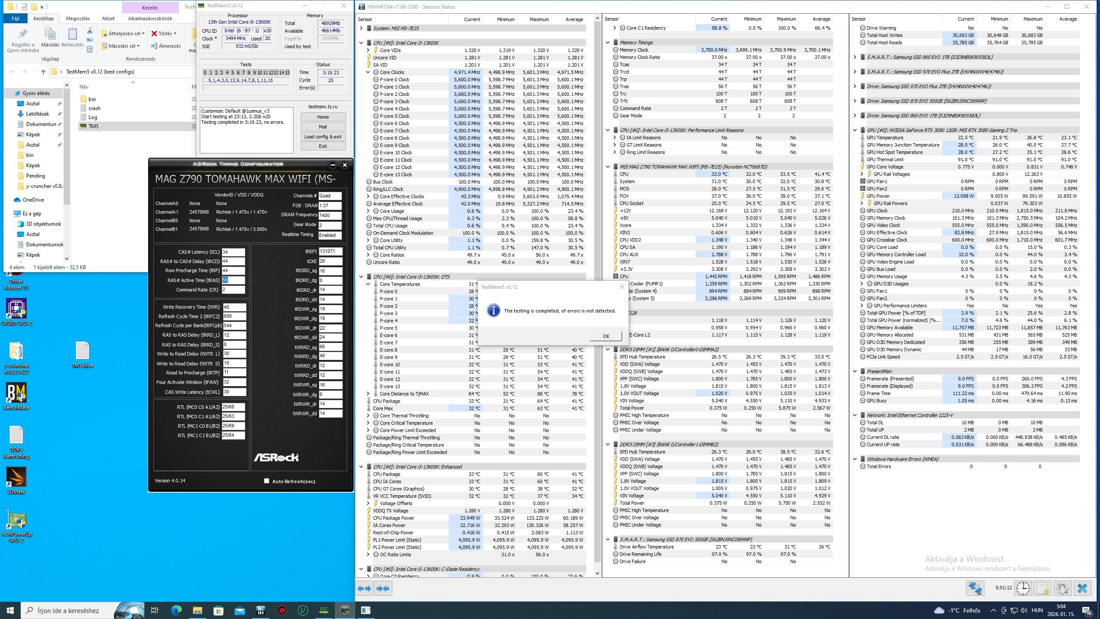Collapse the PresentMon section
1100x619 pixels.
(855, 371)
